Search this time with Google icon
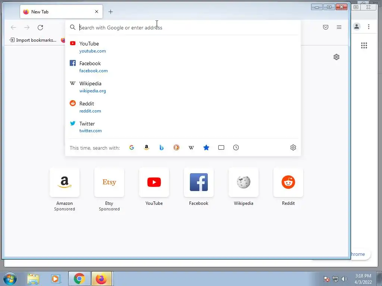The height and width of the screenshot is (286, 382). [132, 147]
